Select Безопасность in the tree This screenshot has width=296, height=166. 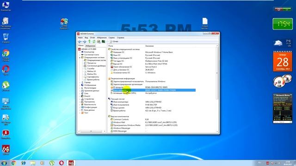point(90,105)
